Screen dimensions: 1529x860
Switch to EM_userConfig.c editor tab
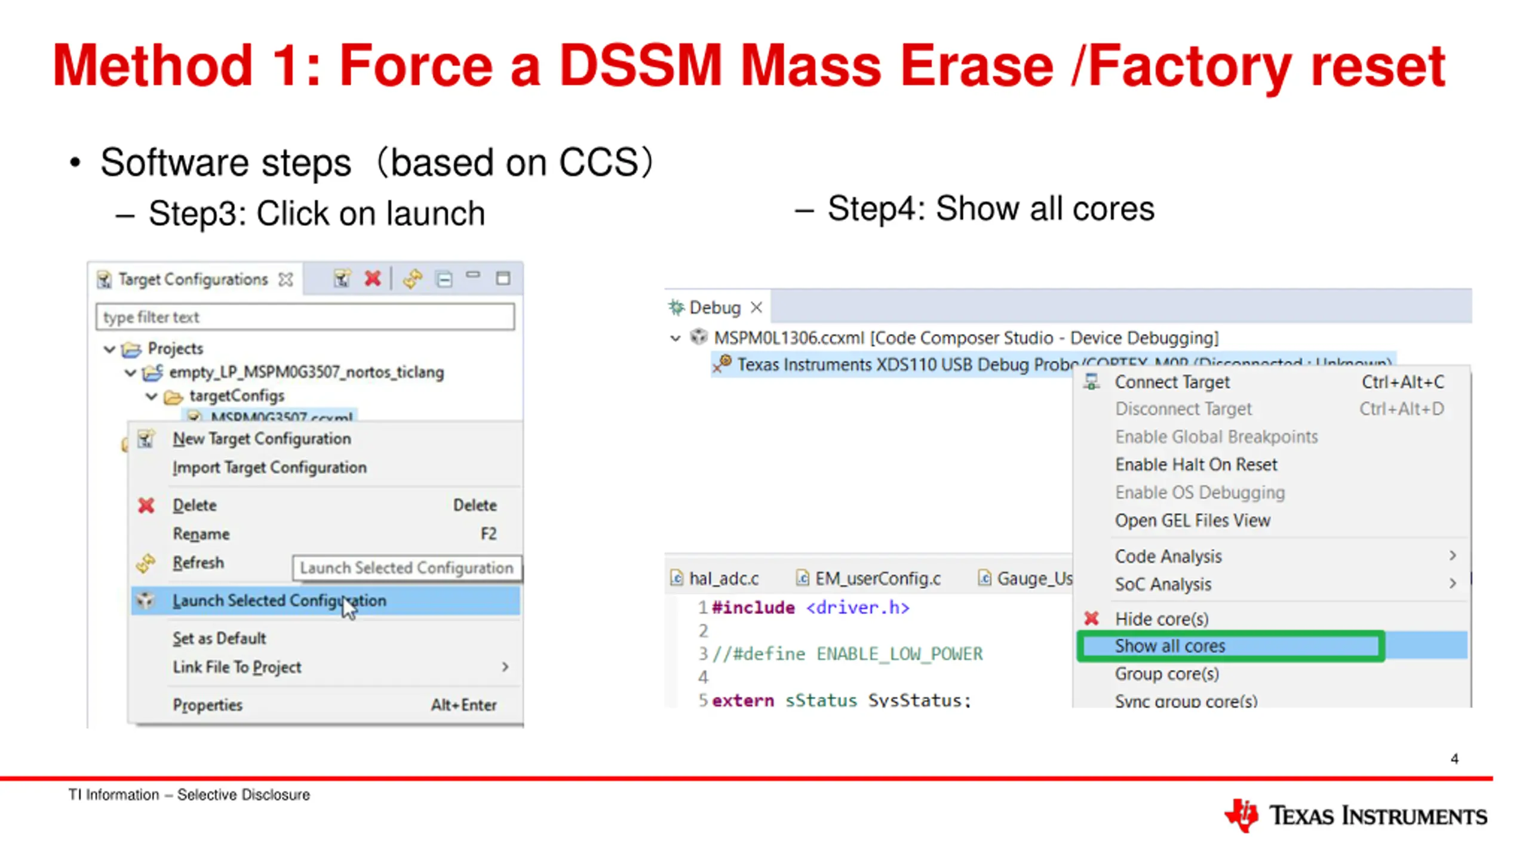point(878,578)
